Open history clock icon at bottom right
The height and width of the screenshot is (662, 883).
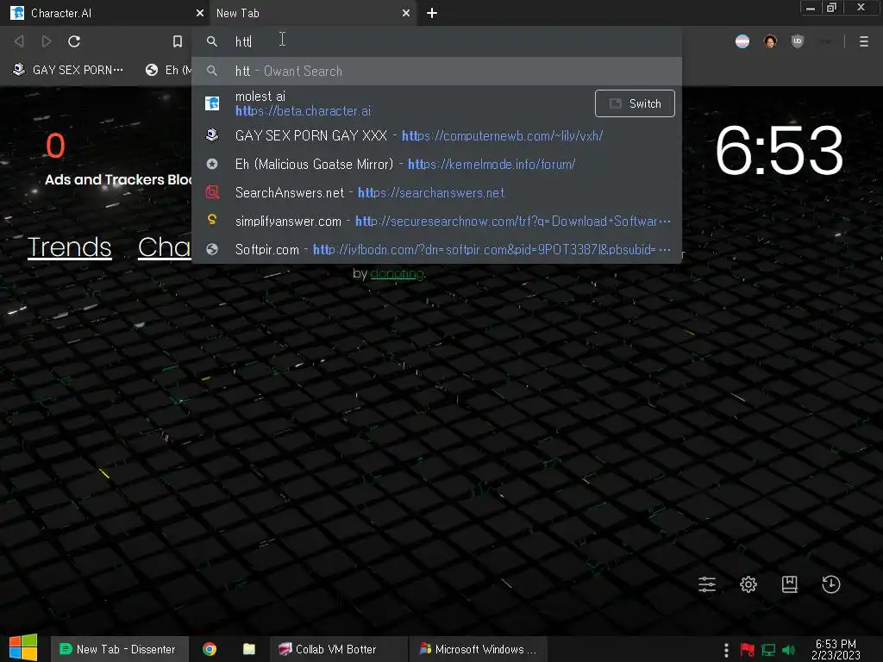(x=831, y=584)
